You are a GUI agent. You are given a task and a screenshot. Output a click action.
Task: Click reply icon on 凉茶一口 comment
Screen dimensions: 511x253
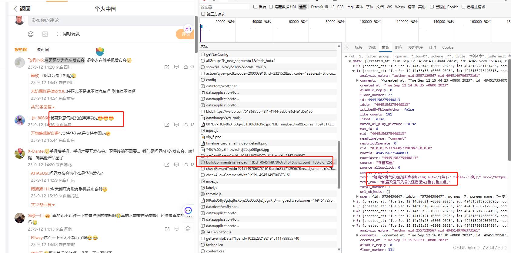177,229
